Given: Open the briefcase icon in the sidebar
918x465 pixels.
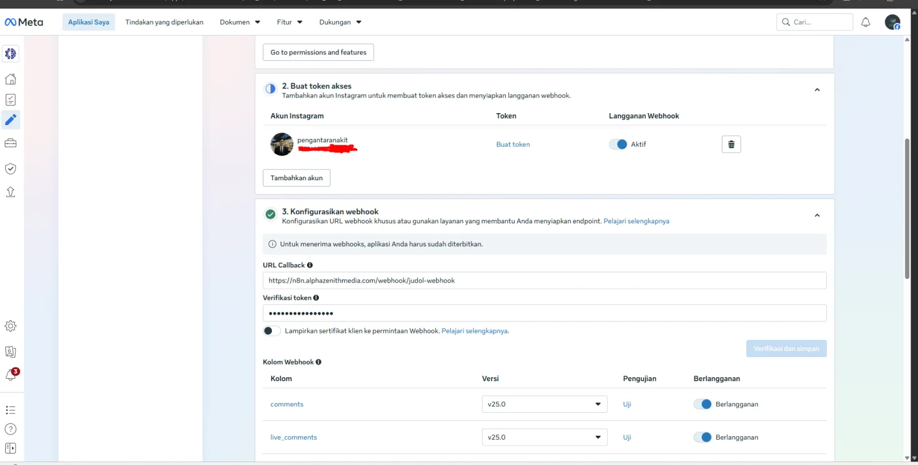Looking at the screenshot, I should tap(10, 143).
